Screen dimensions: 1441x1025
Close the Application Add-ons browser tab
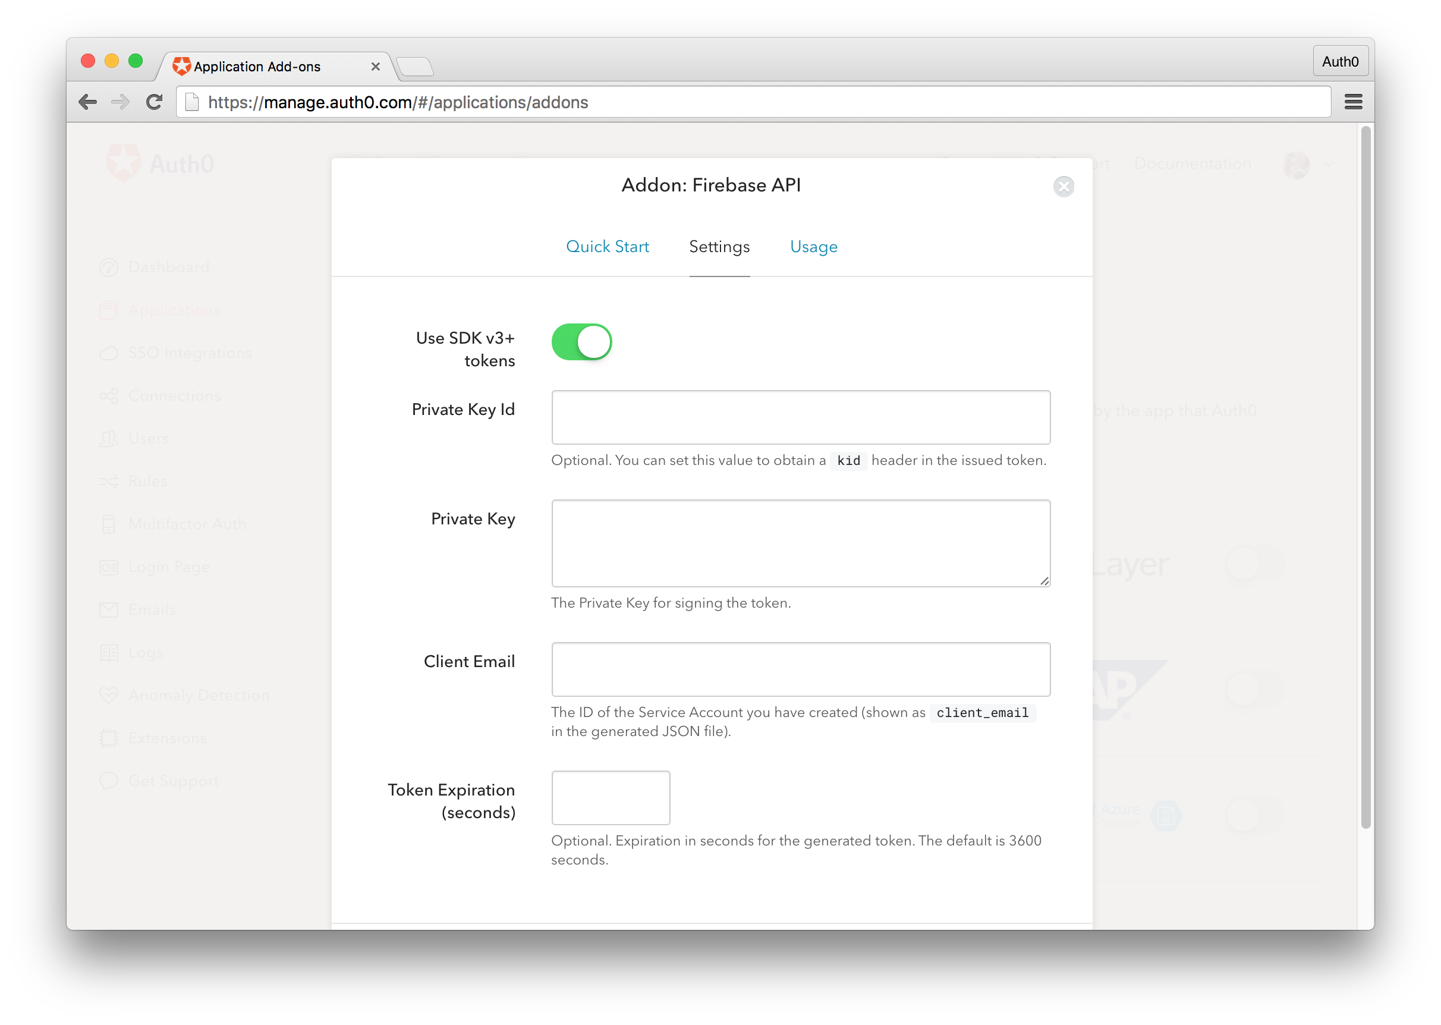(375, 66)
